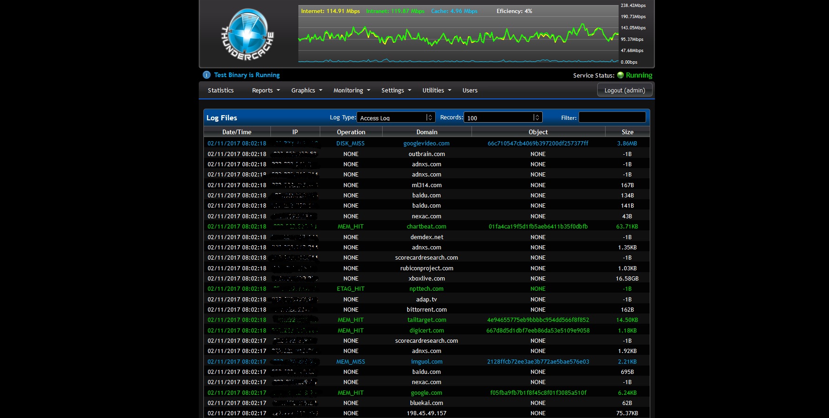Click the googlevideo.com domain entry
This screenshot has height=418, width=829.
click(x=426, y=144)
